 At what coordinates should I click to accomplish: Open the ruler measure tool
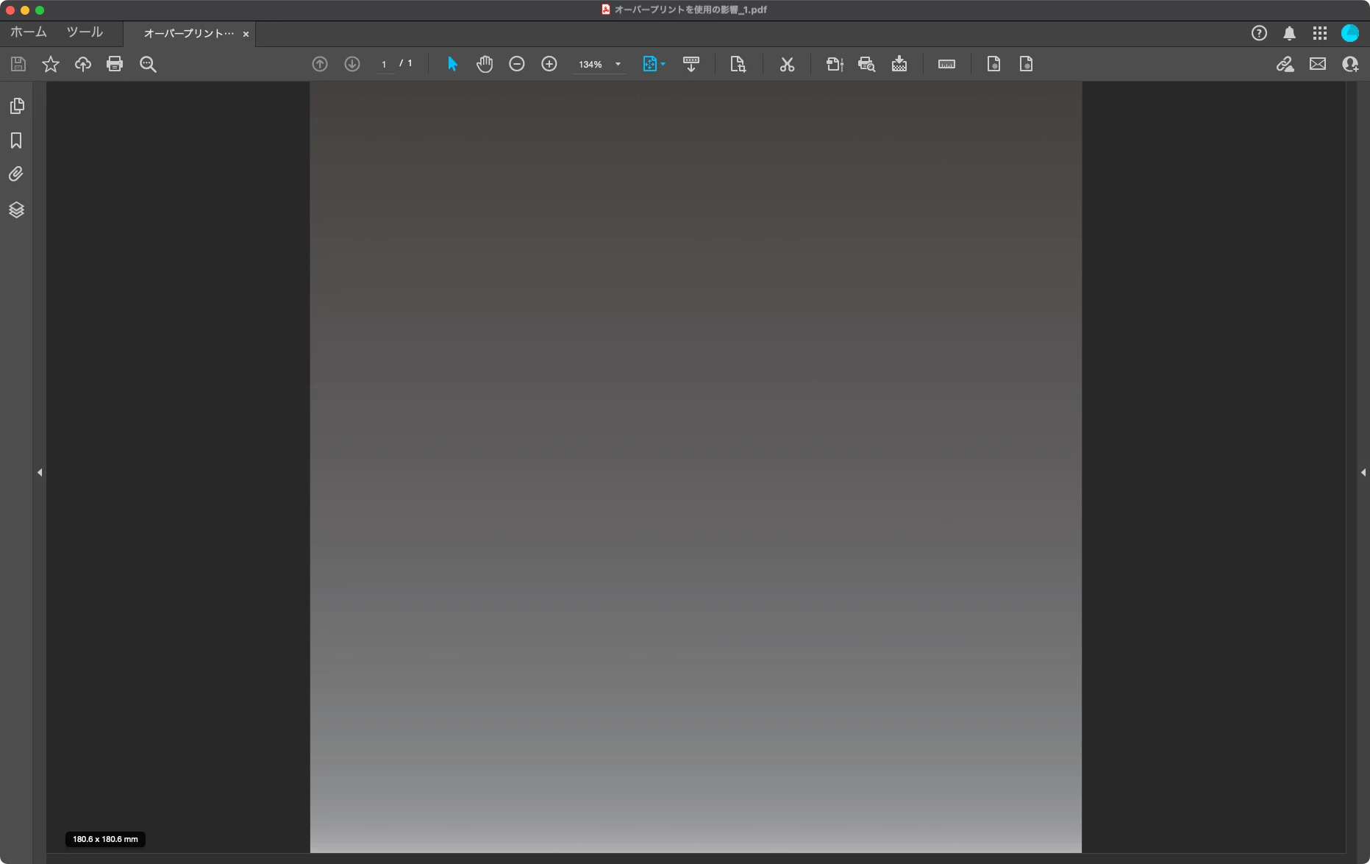pyautogui.click(x=947, y=65)
